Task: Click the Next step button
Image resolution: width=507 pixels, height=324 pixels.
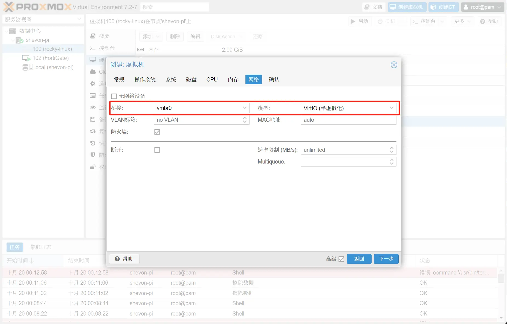Action: pyautogui.click(x=386, y=259)
